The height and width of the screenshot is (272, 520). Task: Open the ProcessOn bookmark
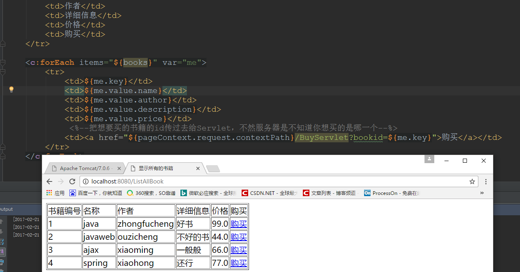[392, 193]
